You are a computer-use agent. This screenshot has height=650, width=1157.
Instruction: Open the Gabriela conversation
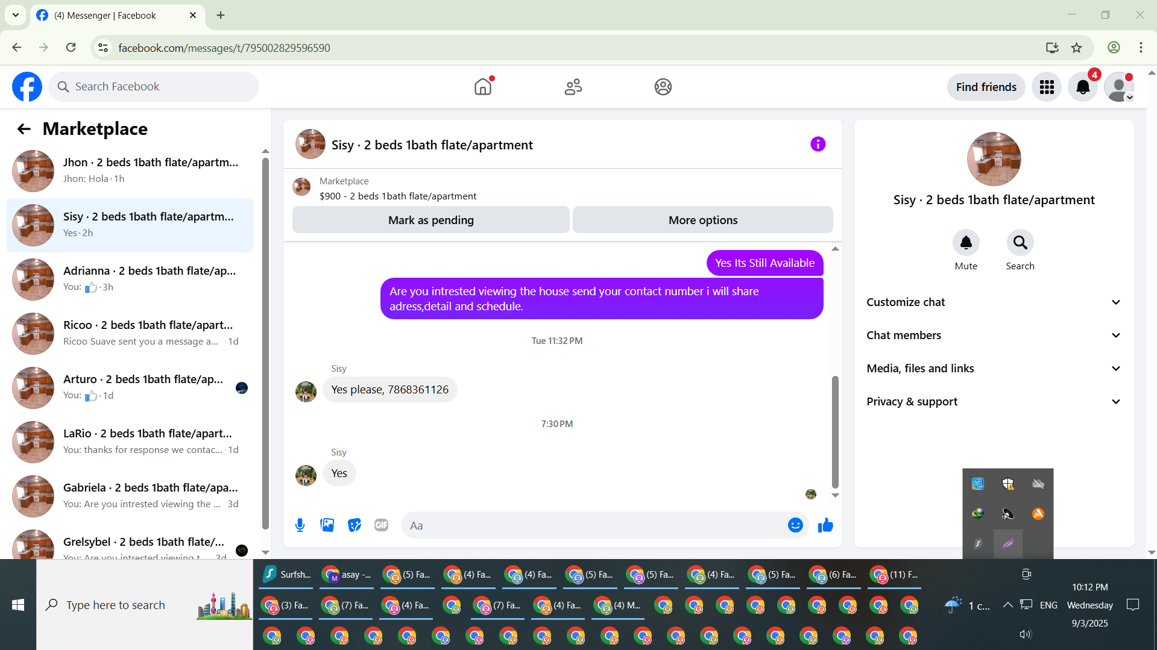[130, 496]
